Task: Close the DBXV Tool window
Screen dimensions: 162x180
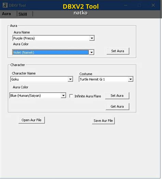Action: click(x=153, y=5)
